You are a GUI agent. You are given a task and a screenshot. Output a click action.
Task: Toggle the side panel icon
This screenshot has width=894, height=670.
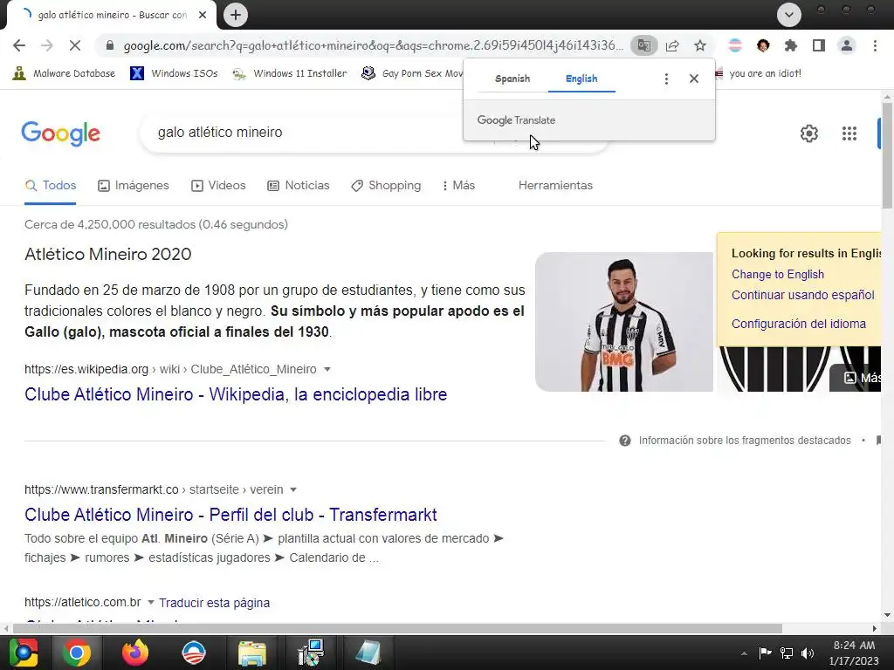(x=819, y=45)
